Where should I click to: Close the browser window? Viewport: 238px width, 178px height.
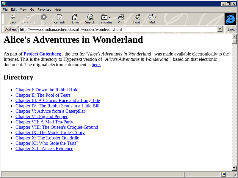[234, 4]
